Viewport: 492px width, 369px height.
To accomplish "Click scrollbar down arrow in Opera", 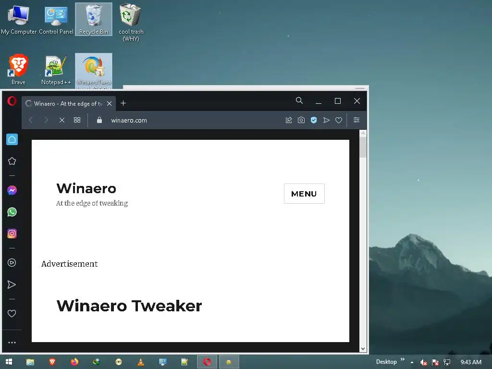I will tap(363, 349).
